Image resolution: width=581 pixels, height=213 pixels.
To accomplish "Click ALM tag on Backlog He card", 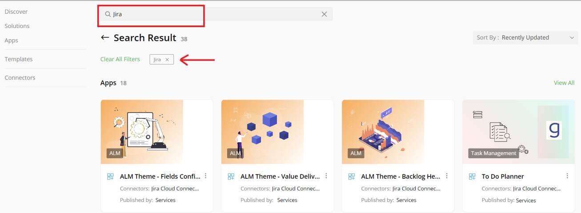I will pyautogui.click(x=356, y=153).
